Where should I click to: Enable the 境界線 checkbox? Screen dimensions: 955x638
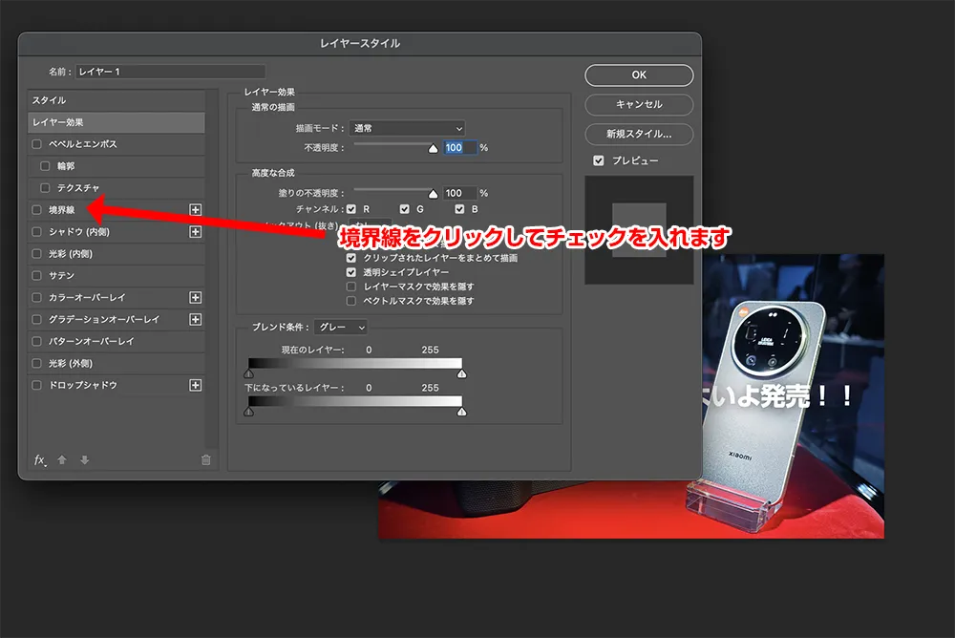[x=37, y=209]
